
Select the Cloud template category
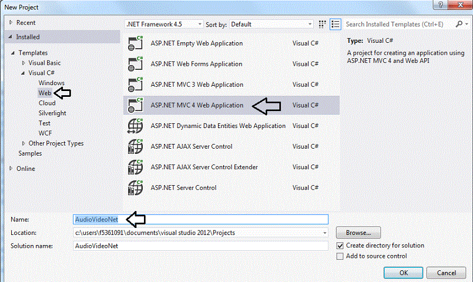[47, 103]
